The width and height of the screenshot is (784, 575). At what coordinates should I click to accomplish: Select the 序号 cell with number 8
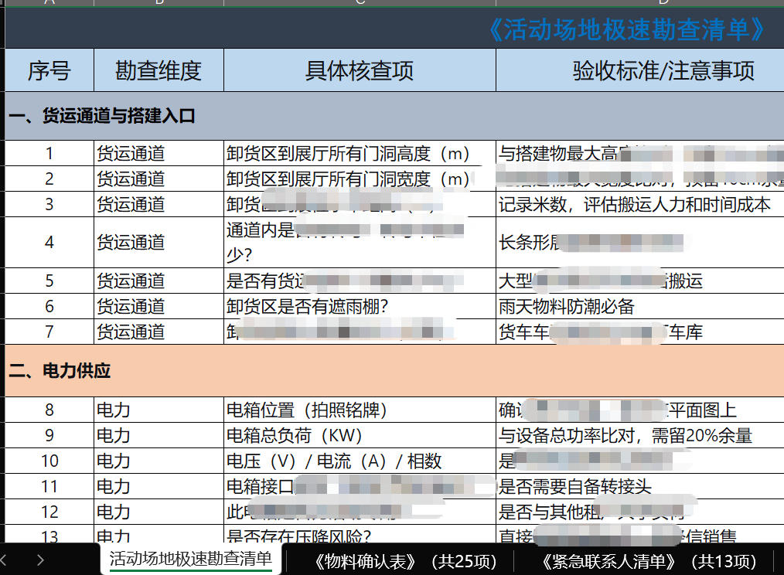coord(49,410)
